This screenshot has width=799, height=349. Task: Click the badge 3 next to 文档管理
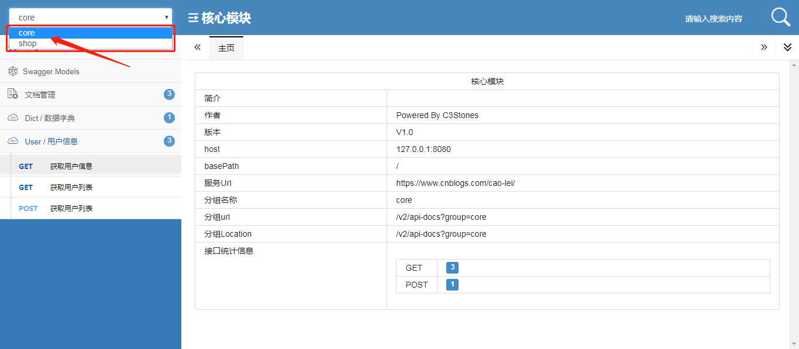(x=170, y=94)
